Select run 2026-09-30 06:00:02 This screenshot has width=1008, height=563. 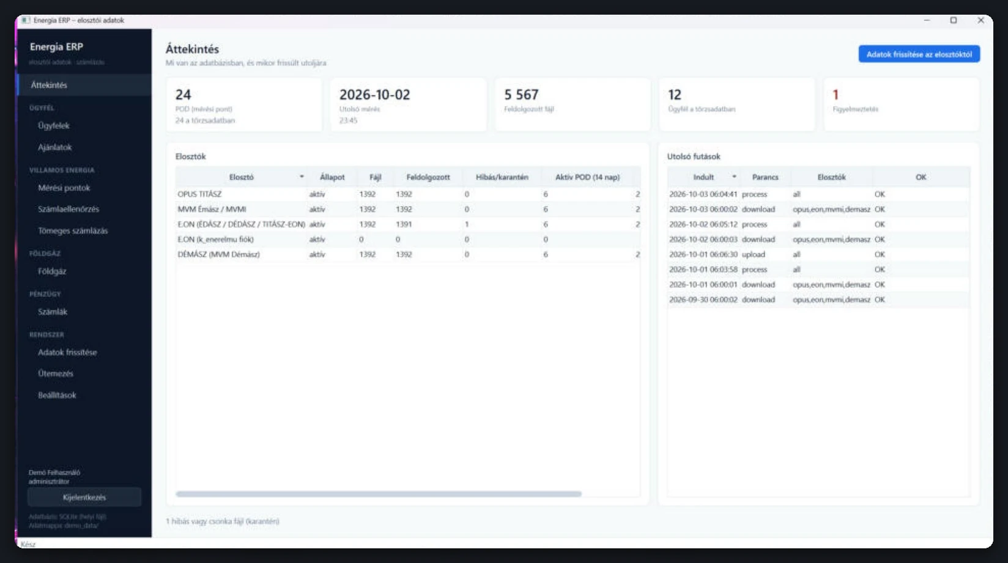coord(818,300)
